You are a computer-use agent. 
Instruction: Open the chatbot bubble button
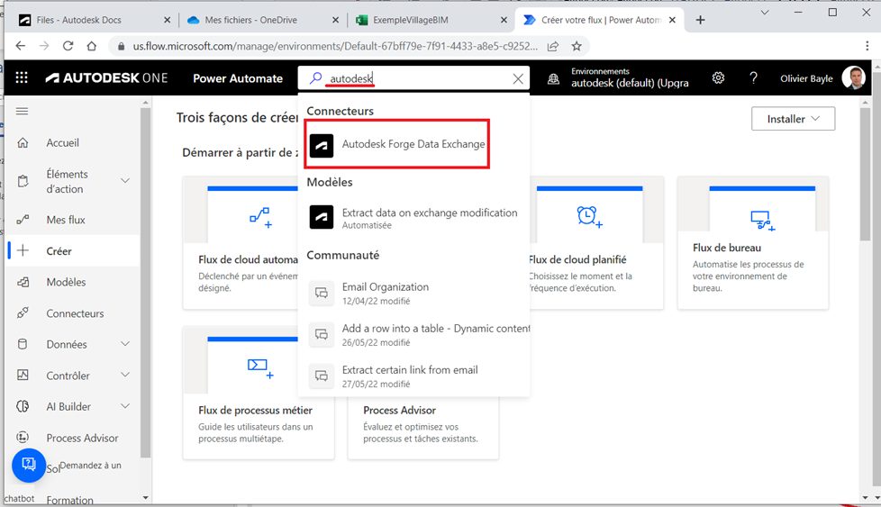pos(29,465)
